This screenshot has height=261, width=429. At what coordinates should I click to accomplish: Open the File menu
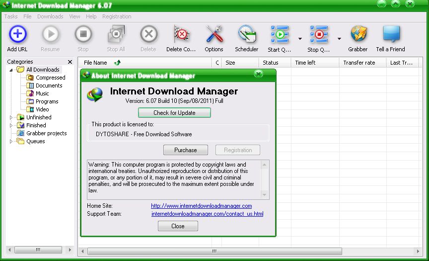tap(27, 16)
